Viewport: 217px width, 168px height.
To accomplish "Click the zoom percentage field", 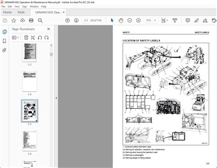I will pyautogui.click(x=149, y=20).
